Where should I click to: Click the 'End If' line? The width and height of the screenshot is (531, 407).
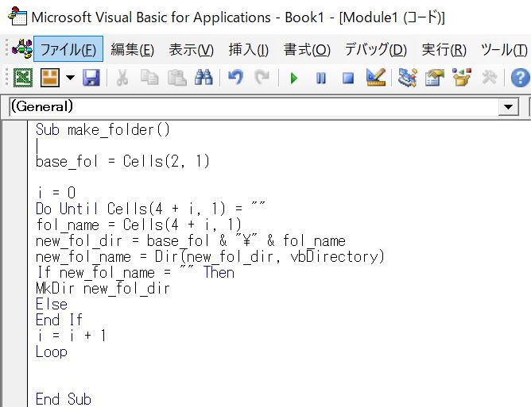pyautogui.click(x=60, y=320)
